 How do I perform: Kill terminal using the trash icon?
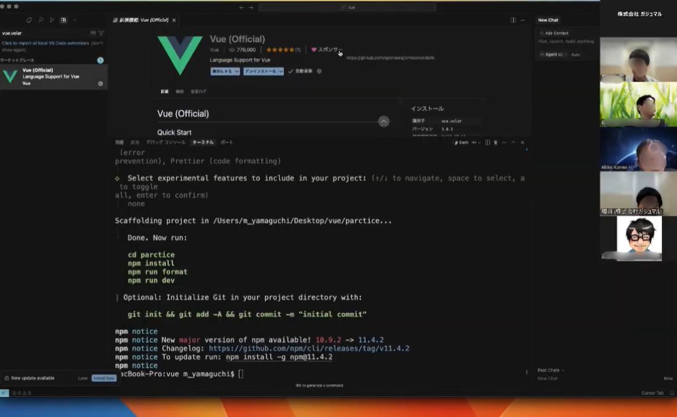click(496, 142)
